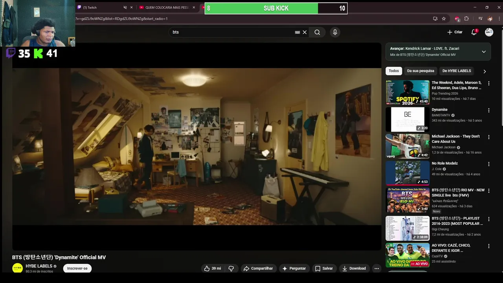This screenshot has width=503, height=283.
Task: Click the YouTube search field containing bts
Action: pyautogui.click(x=232, y=32)
